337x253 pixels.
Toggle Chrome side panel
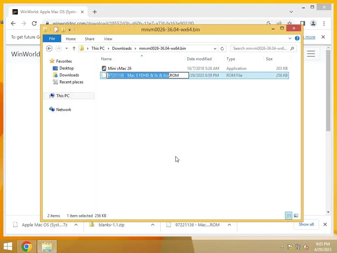[x=303, y=23]
